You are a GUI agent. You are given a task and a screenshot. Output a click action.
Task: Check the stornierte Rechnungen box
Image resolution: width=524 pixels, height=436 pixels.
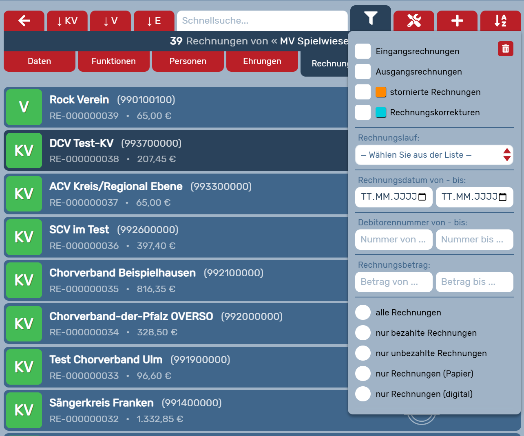pyautogui.click(x=363, y=92)
